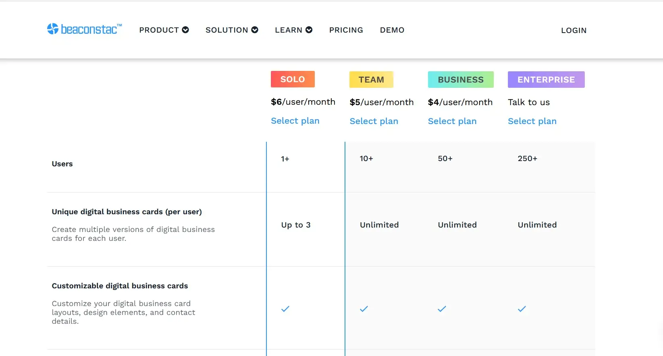
Task: Select plan under Solo
Action: pos(295,121)
